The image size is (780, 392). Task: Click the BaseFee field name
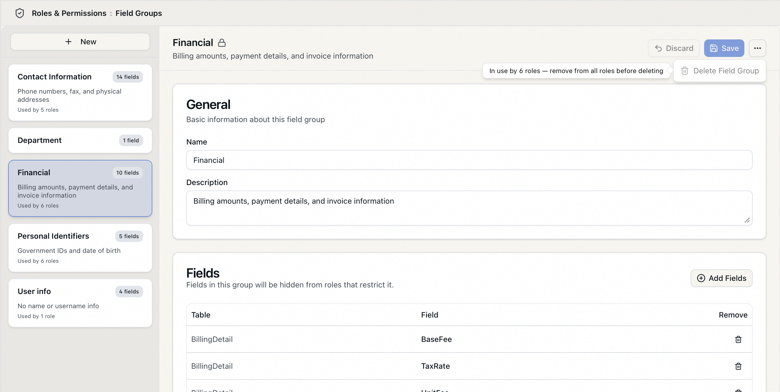(436, 339)
